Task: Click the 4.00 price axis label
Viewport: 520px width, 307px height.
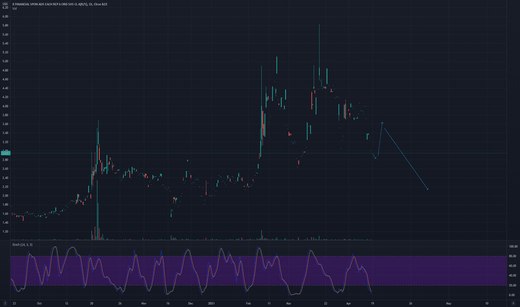Action: tap(5, 106)
